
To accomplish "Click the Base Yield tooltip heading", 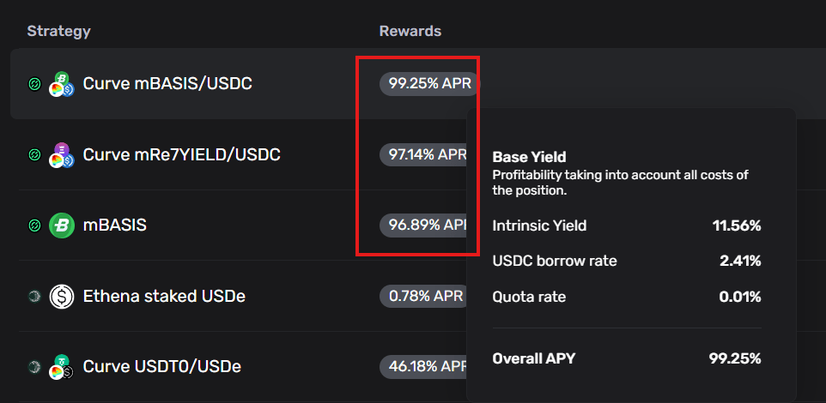I will click(x=529, y=158).
